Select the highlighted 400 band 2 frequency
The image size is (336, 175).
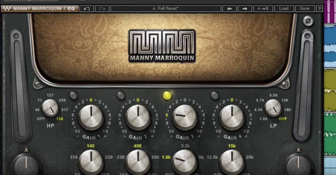click(x=138, y=146)
